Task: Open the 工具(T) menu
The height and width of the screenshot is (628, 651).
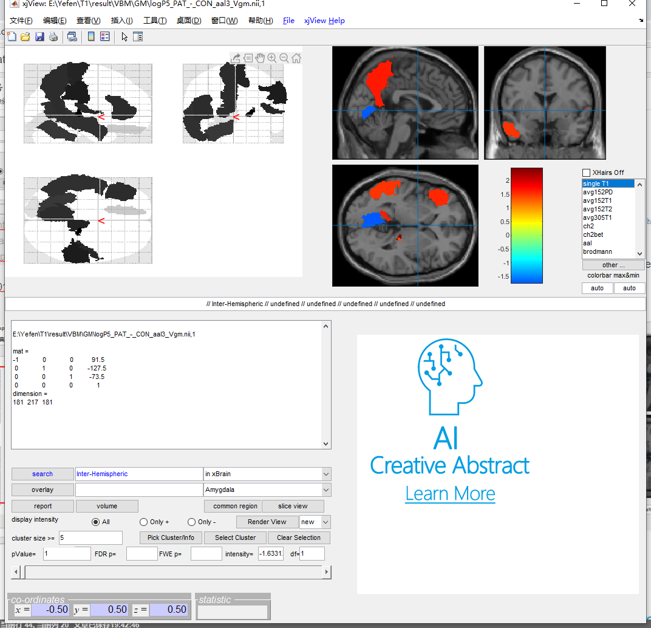Action: 155,21
